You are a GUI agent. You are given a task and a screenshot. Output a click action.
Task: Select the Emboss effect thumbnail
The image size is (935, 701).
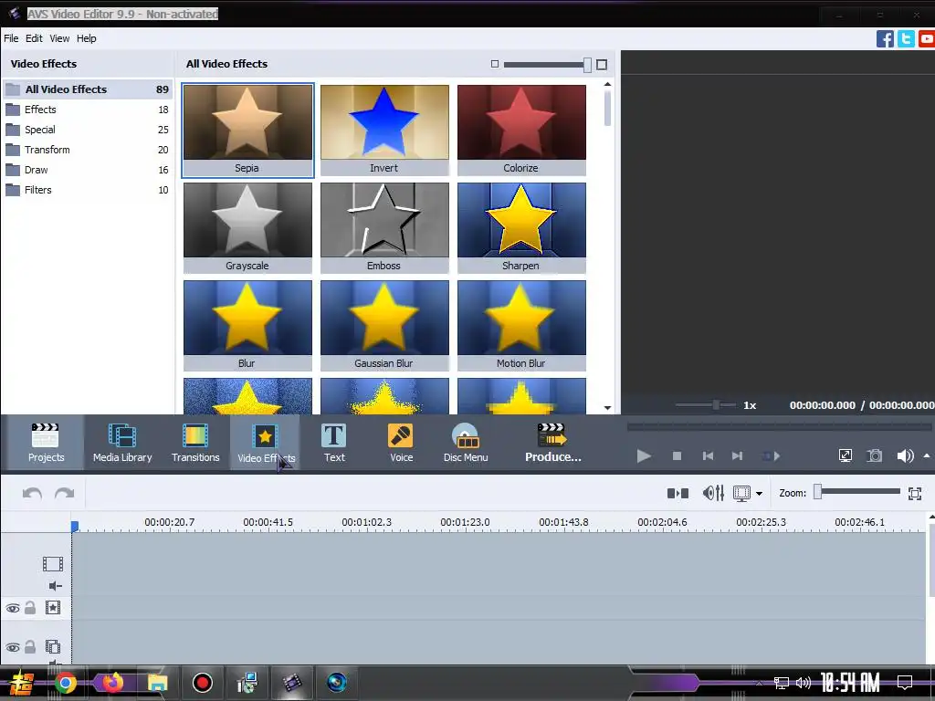[384, 227]
